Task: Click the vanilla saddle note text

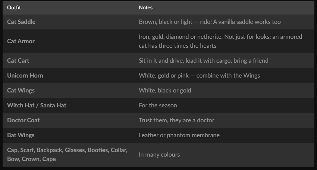Action: tap(210, 22)
